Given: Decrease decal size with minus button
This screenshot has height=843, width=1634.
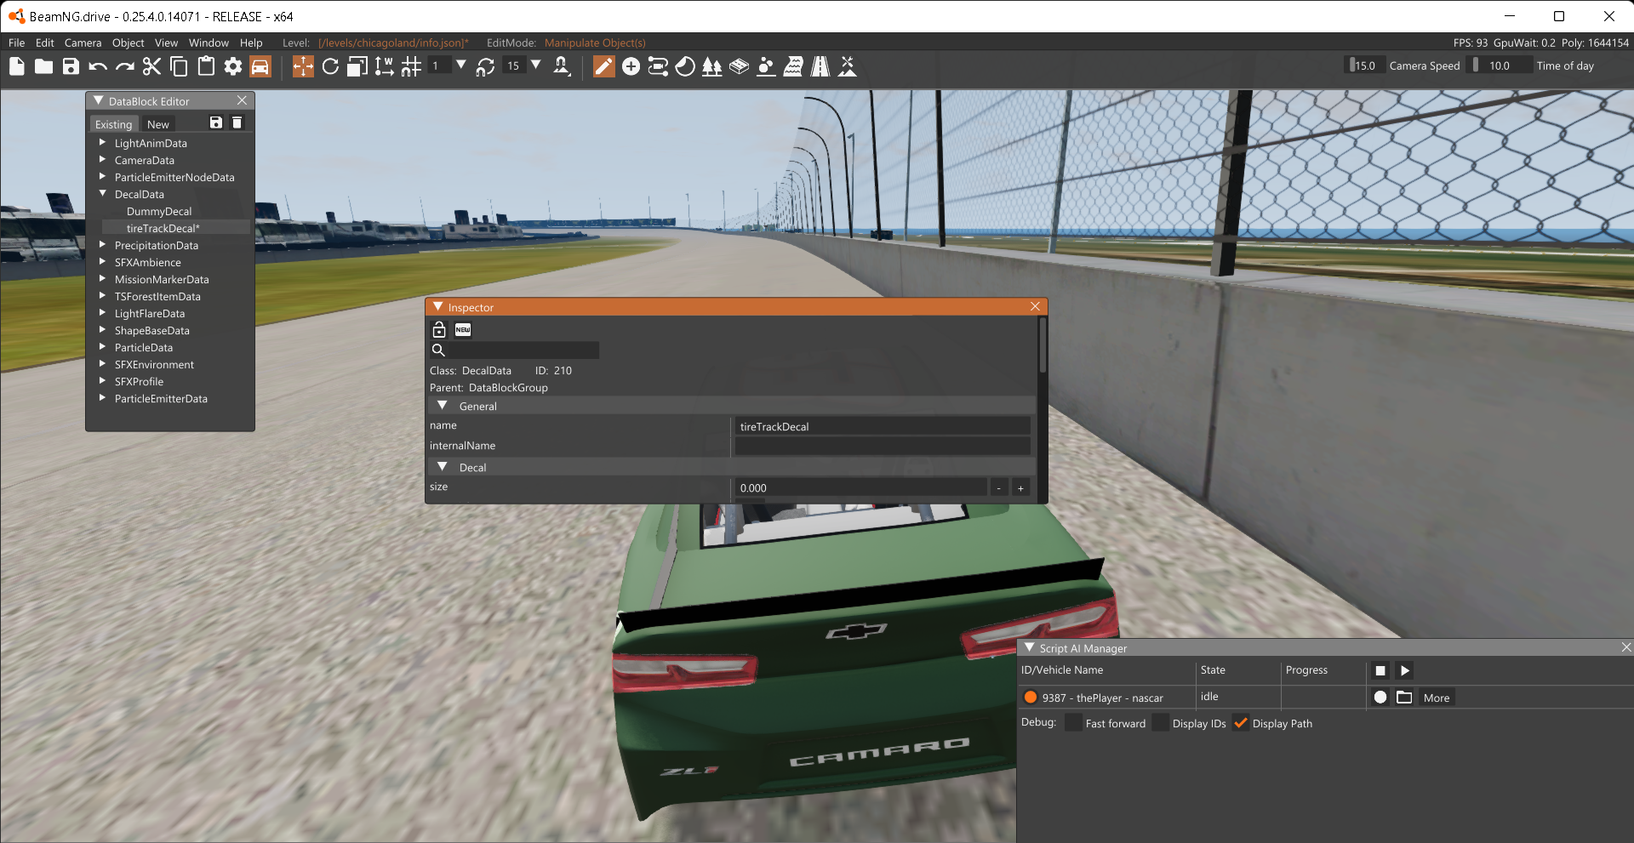Looking at the screenshot, I should 998,487.
